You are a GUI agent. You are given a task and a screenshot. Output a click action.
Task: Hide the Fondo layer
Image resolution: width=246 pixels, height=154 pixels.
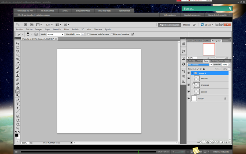point(189,98)
